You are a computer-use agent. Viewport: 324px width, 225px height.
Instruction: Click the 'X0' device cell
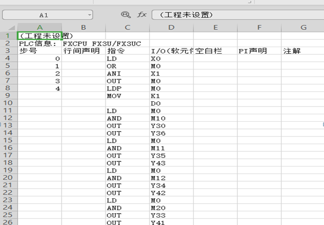coord(172,59)
